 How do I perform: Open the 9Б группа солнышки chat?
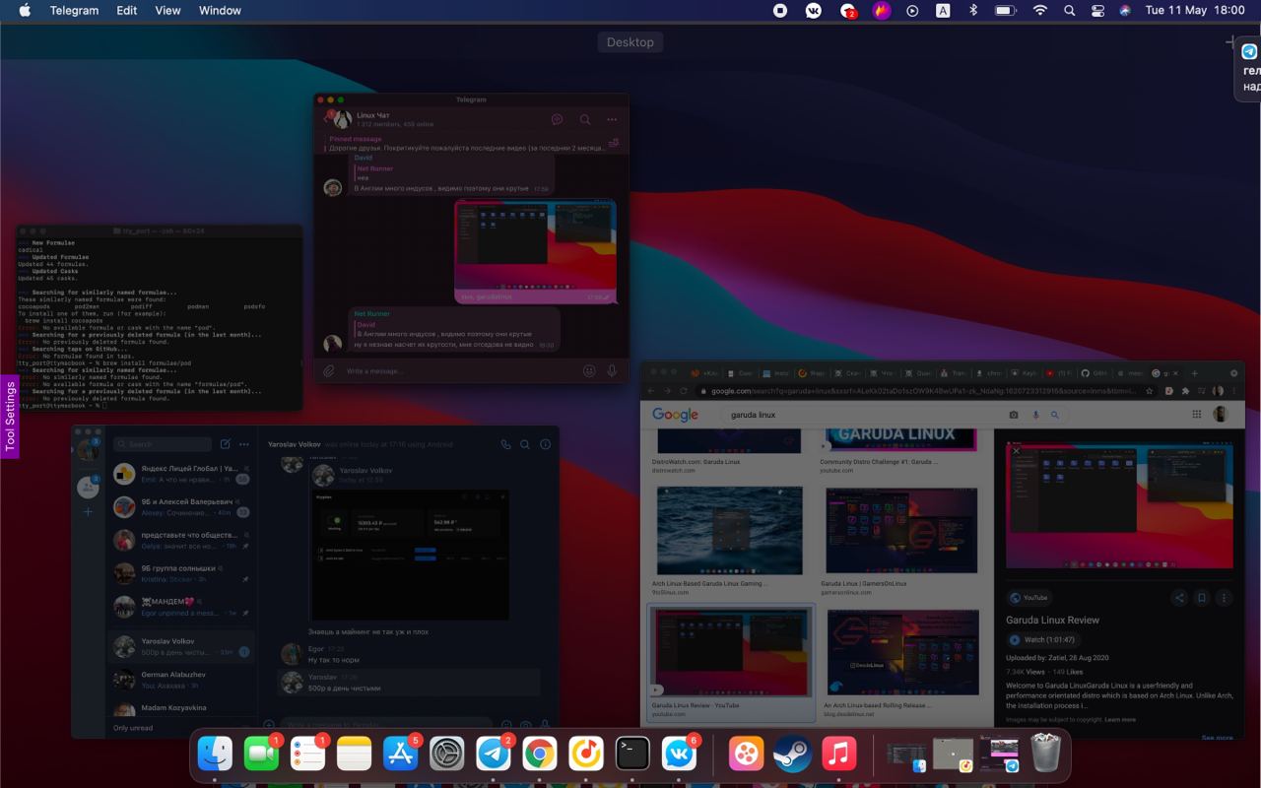click(x=182, y=573)
